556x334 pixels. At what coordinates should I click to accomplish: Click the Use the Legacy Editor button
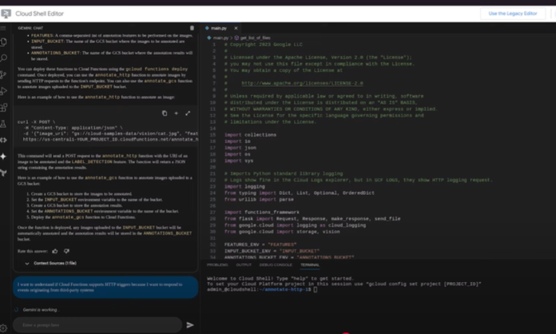[x=513, y=14]
